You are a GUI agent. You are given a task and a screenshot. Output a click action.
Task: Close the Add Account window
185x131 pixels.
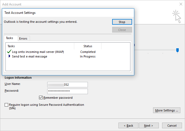181,4
